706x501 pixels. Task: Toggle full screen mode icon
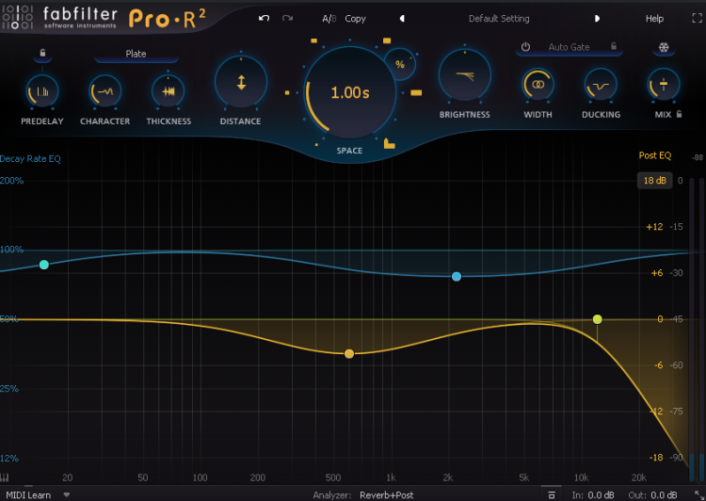tap(697, 18)
